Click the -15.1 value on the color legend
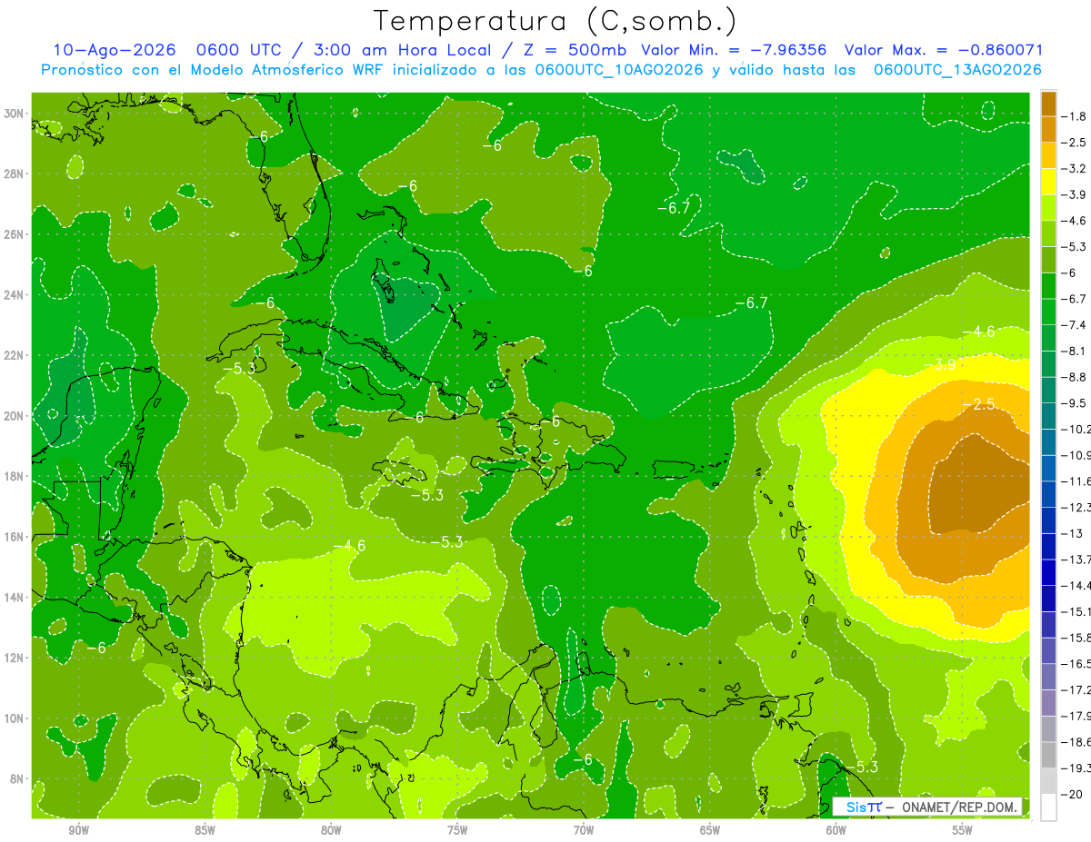The height and width of the screenshot is (842, 1091). pos(1077,611)
